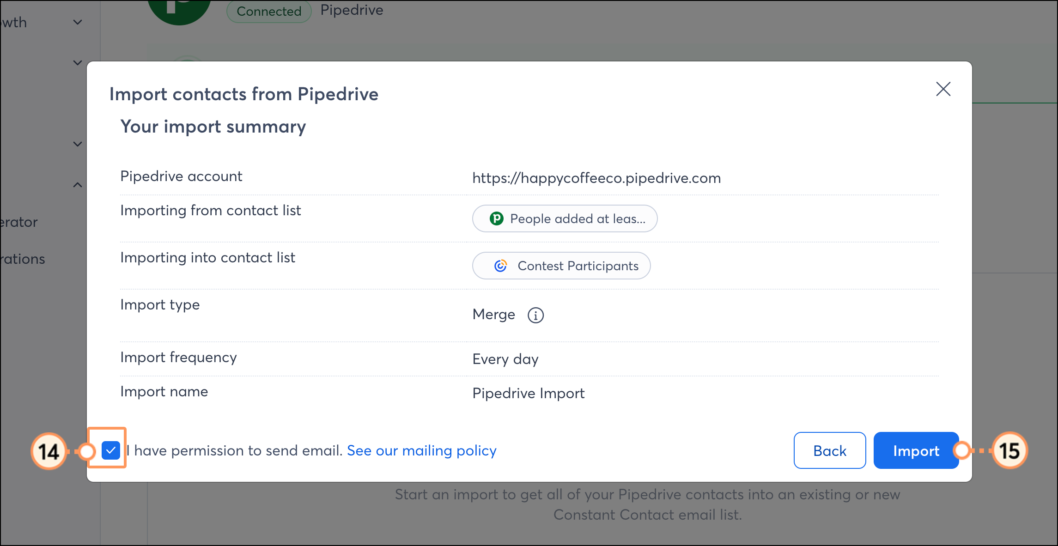This screenshot has width=1058, height=546.
Task: Click the Pipedrive label next to Connected
Action: (x=352, y=10)
